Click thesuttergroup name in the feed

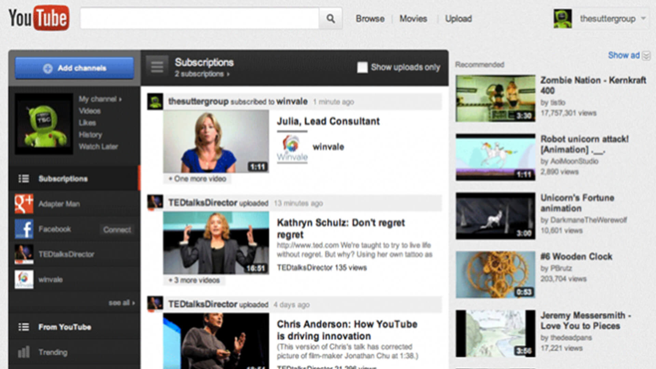[x=198, y=101]
